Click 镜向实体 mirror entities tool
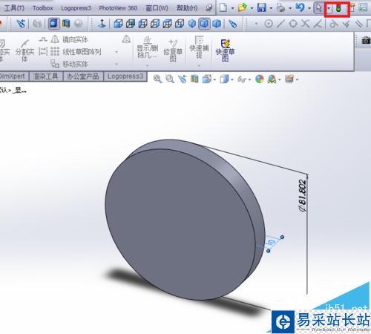This screenshot has width=371, height=334. click(x=70, y=39)
